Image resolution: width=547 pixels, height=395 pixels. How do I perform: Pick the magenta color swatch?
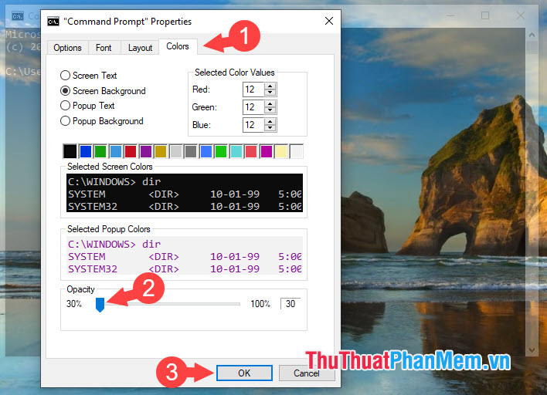267,151
